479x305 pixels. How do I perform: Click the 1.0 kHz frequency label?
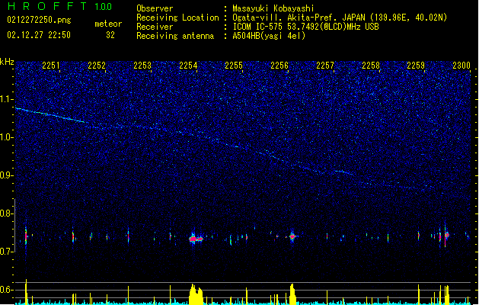(7, 137)
